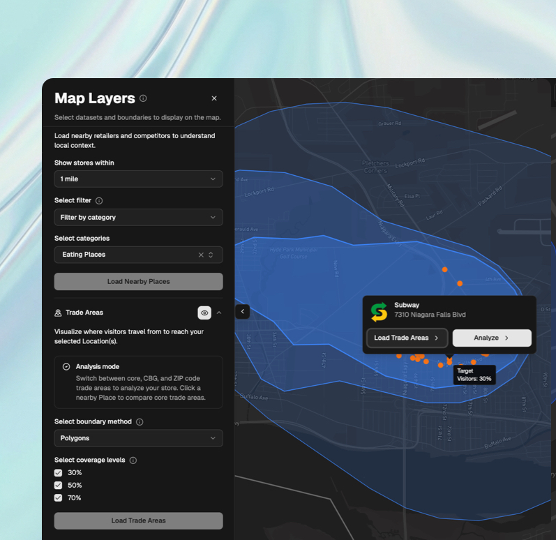The height and width of the screenshot is (540, 556).
Task: Open the Show stores within dropdown
Action: coord(138,179)
